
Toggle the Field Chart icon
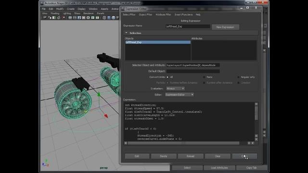coord(88,18)
